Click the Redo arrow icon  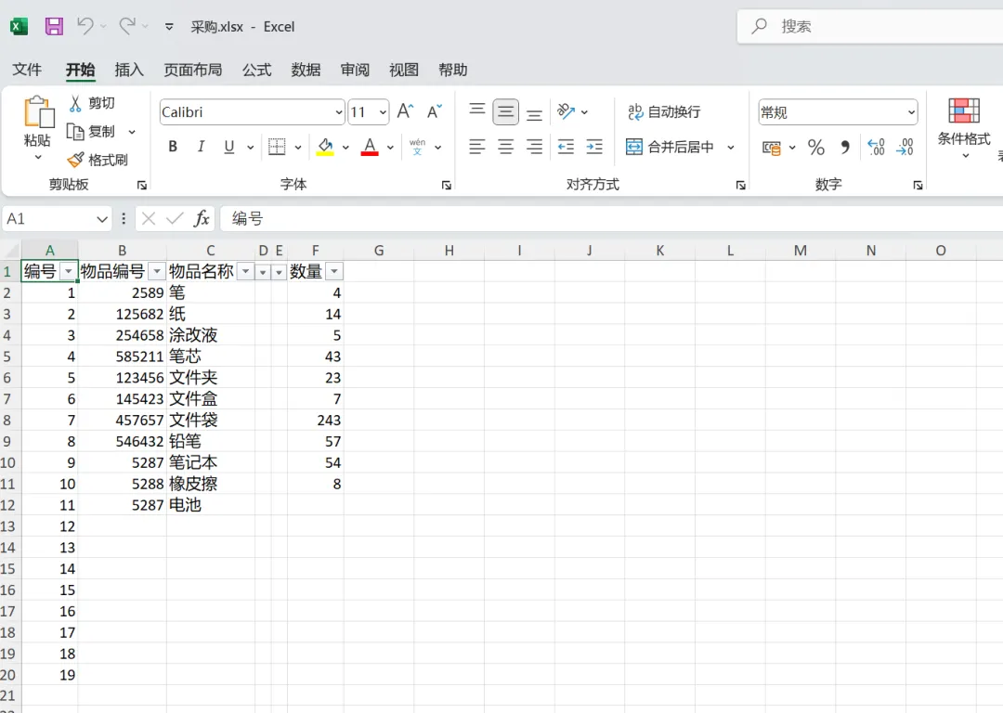[127, 26]
